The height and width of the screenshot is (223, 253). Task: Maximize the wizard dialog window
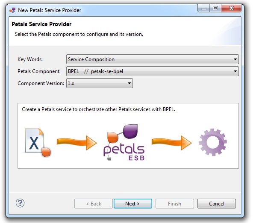(215, 8)
